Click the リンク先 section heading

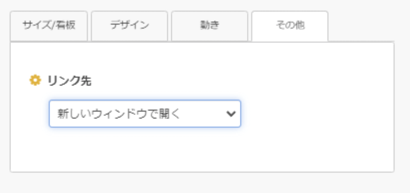click(x=69, y=81)
